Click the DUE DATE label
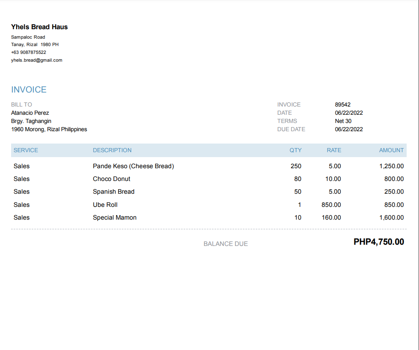The width and height of the screenshot is (419, 350). [x=291, y=130]
